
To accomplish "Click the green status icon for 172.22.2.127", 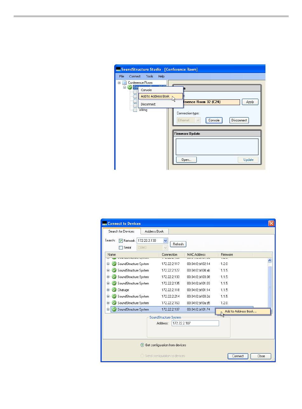I will coord(114,270).
